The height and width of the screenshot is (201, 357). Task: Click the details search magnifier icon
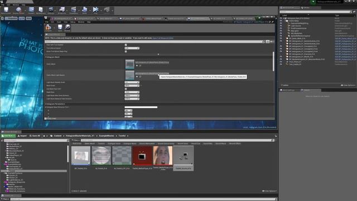coord(264,42)
